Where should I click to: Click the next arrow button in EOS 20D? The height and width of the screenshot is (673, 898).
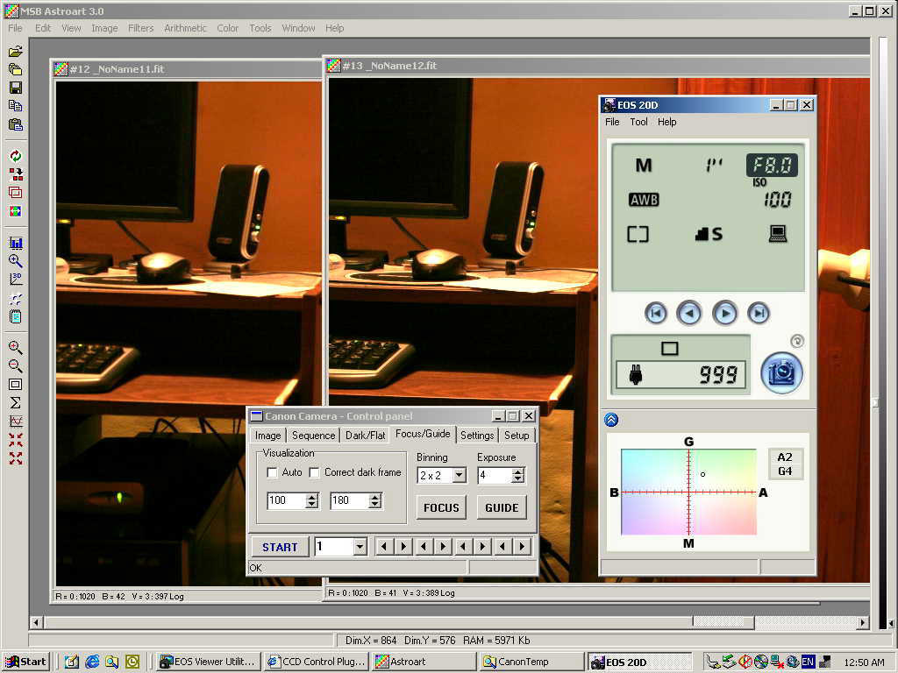coord(725,313)
